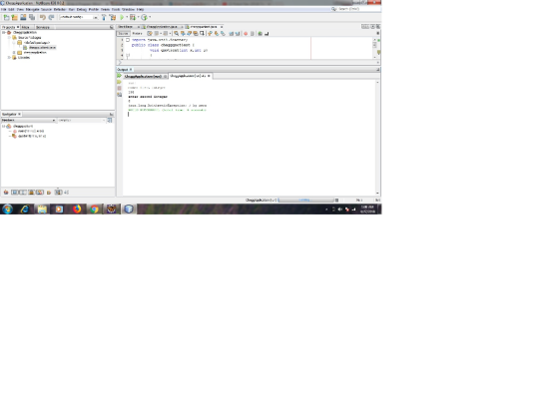The height and width of the screenshot is (419, 559).
Task: Switch to the Services tab
Action: [42, 27]
